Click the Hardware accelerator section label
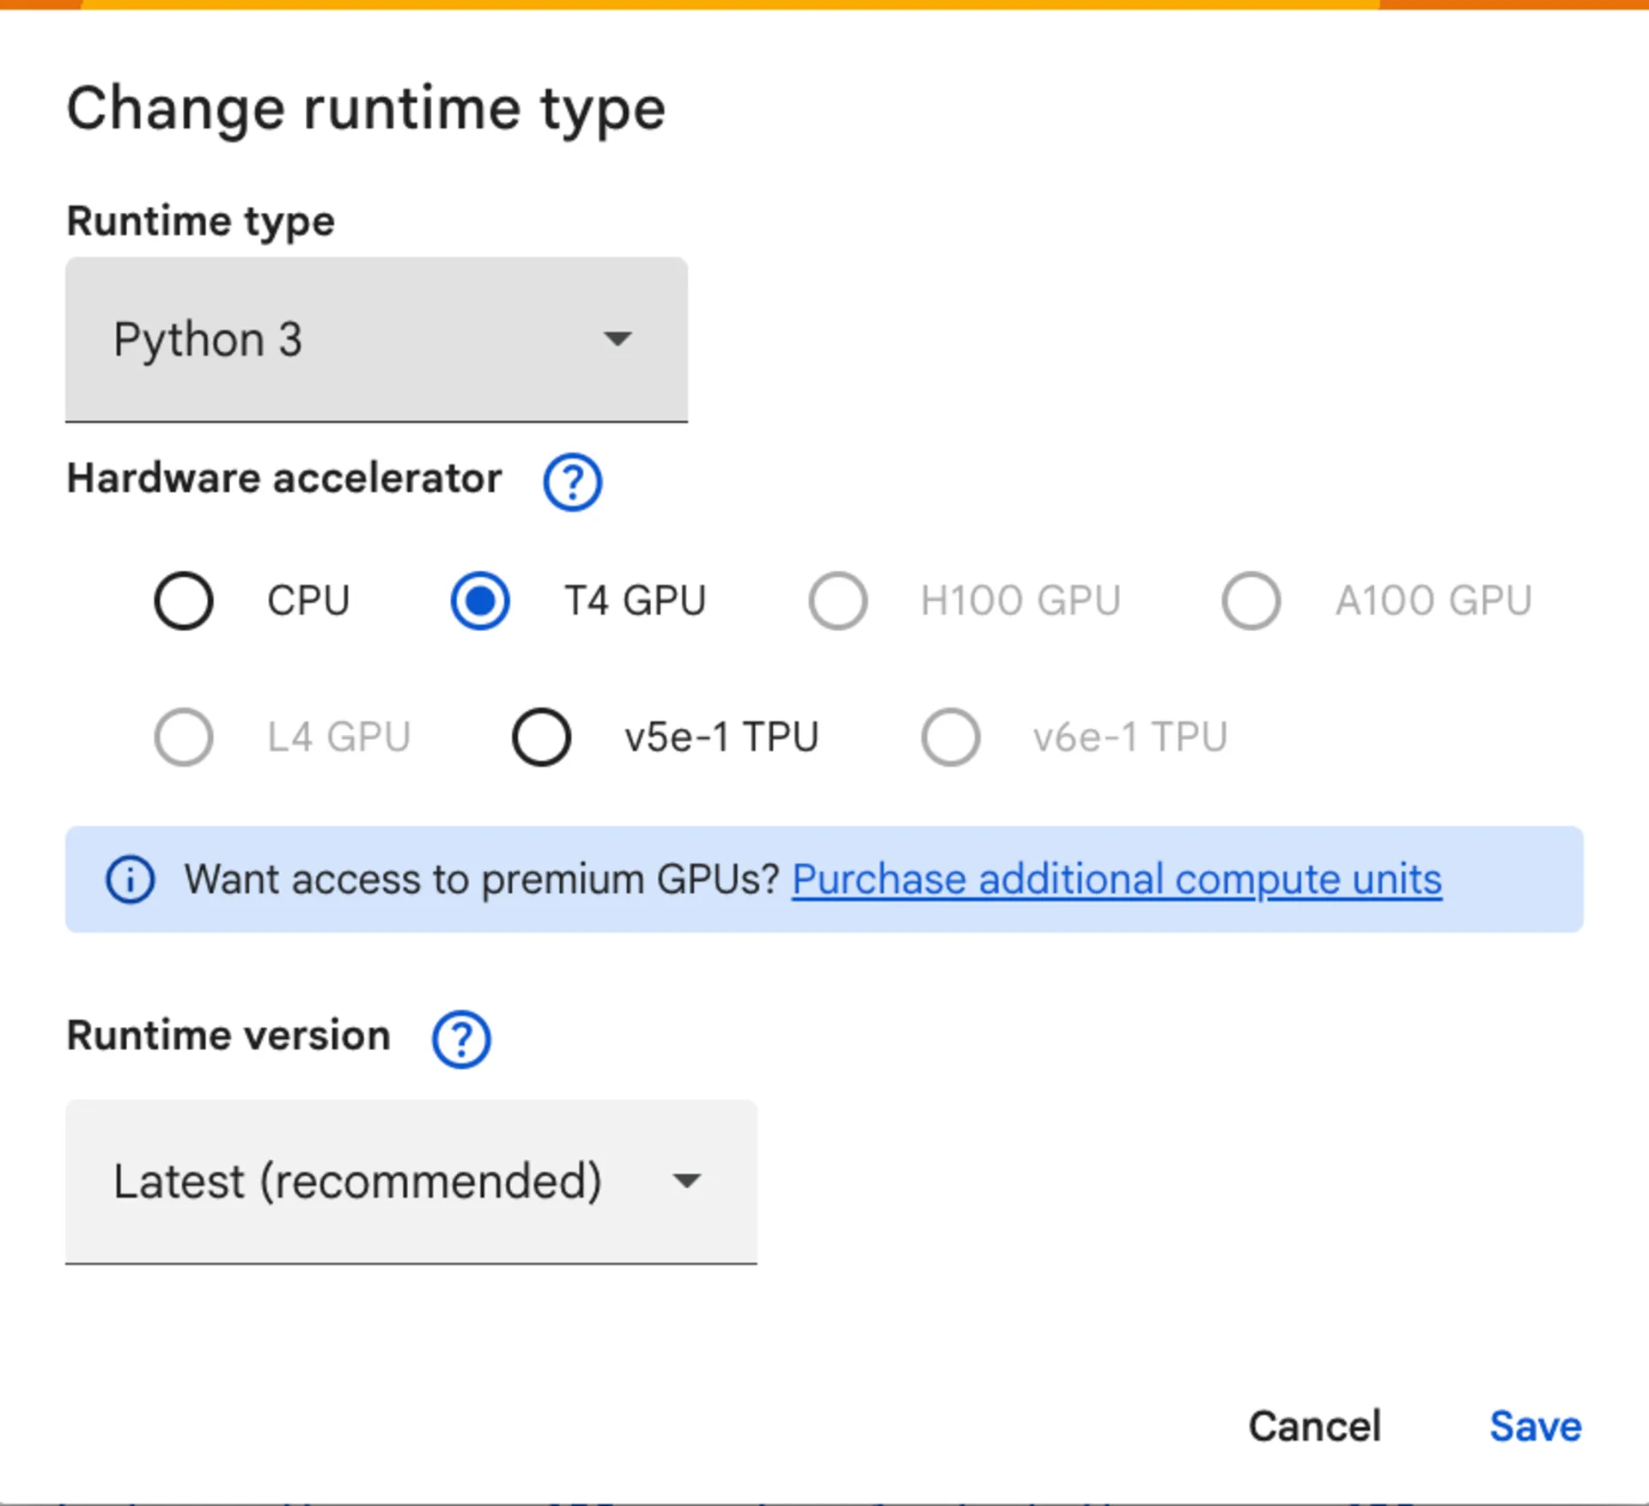This screenshot has height=1506, width=1649. tap(284, 479)
